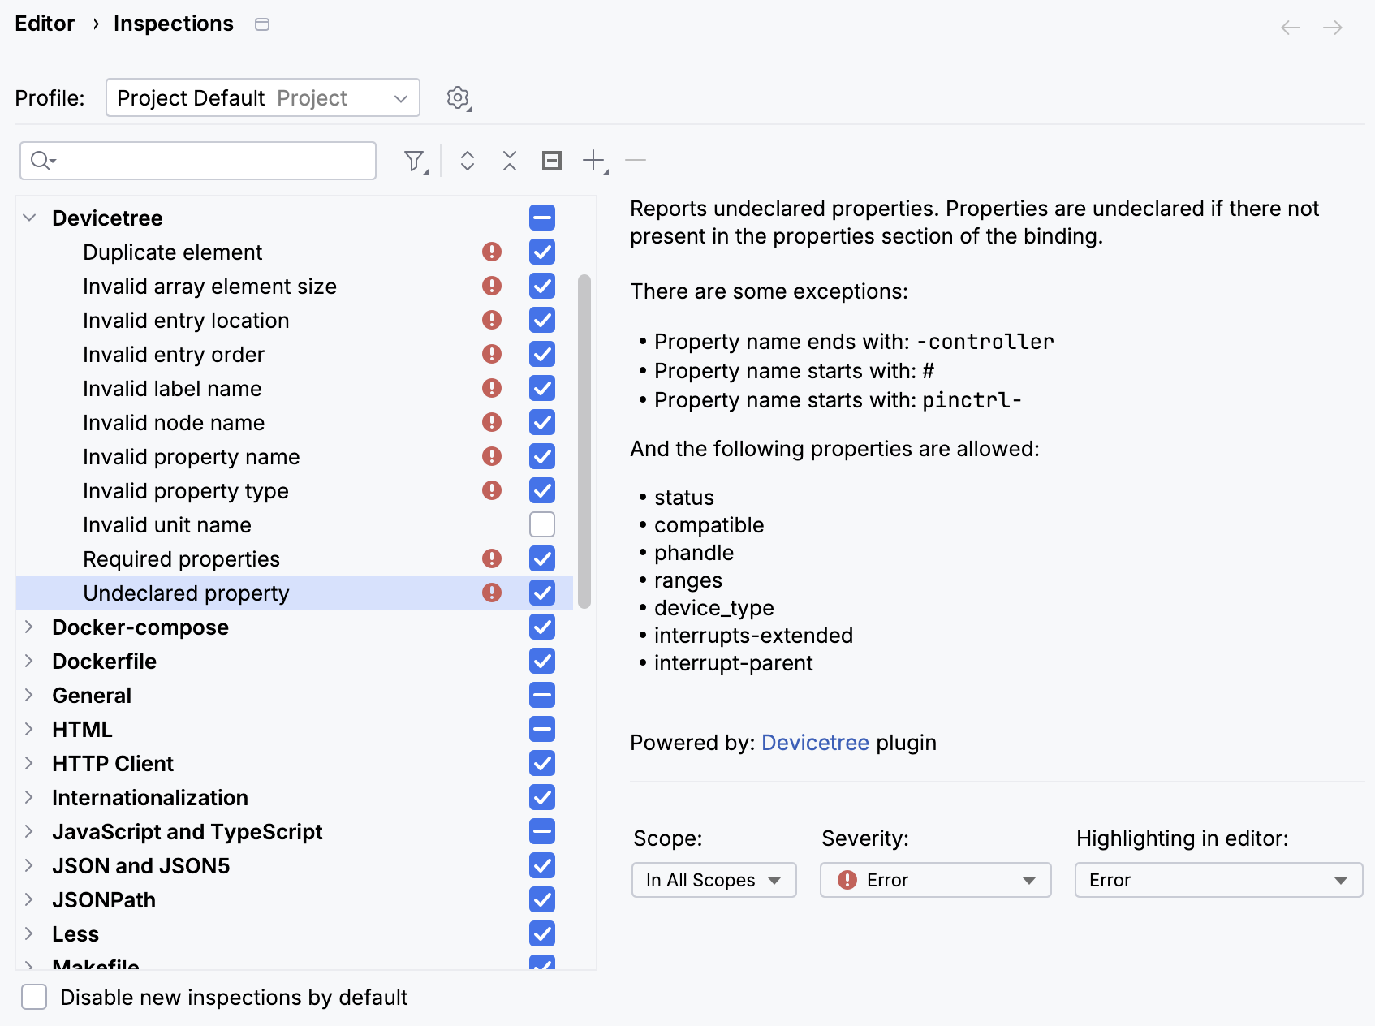Navigate back using the left arrow icon
The image size is (1375, 1026).
(x=1289, y=28)
